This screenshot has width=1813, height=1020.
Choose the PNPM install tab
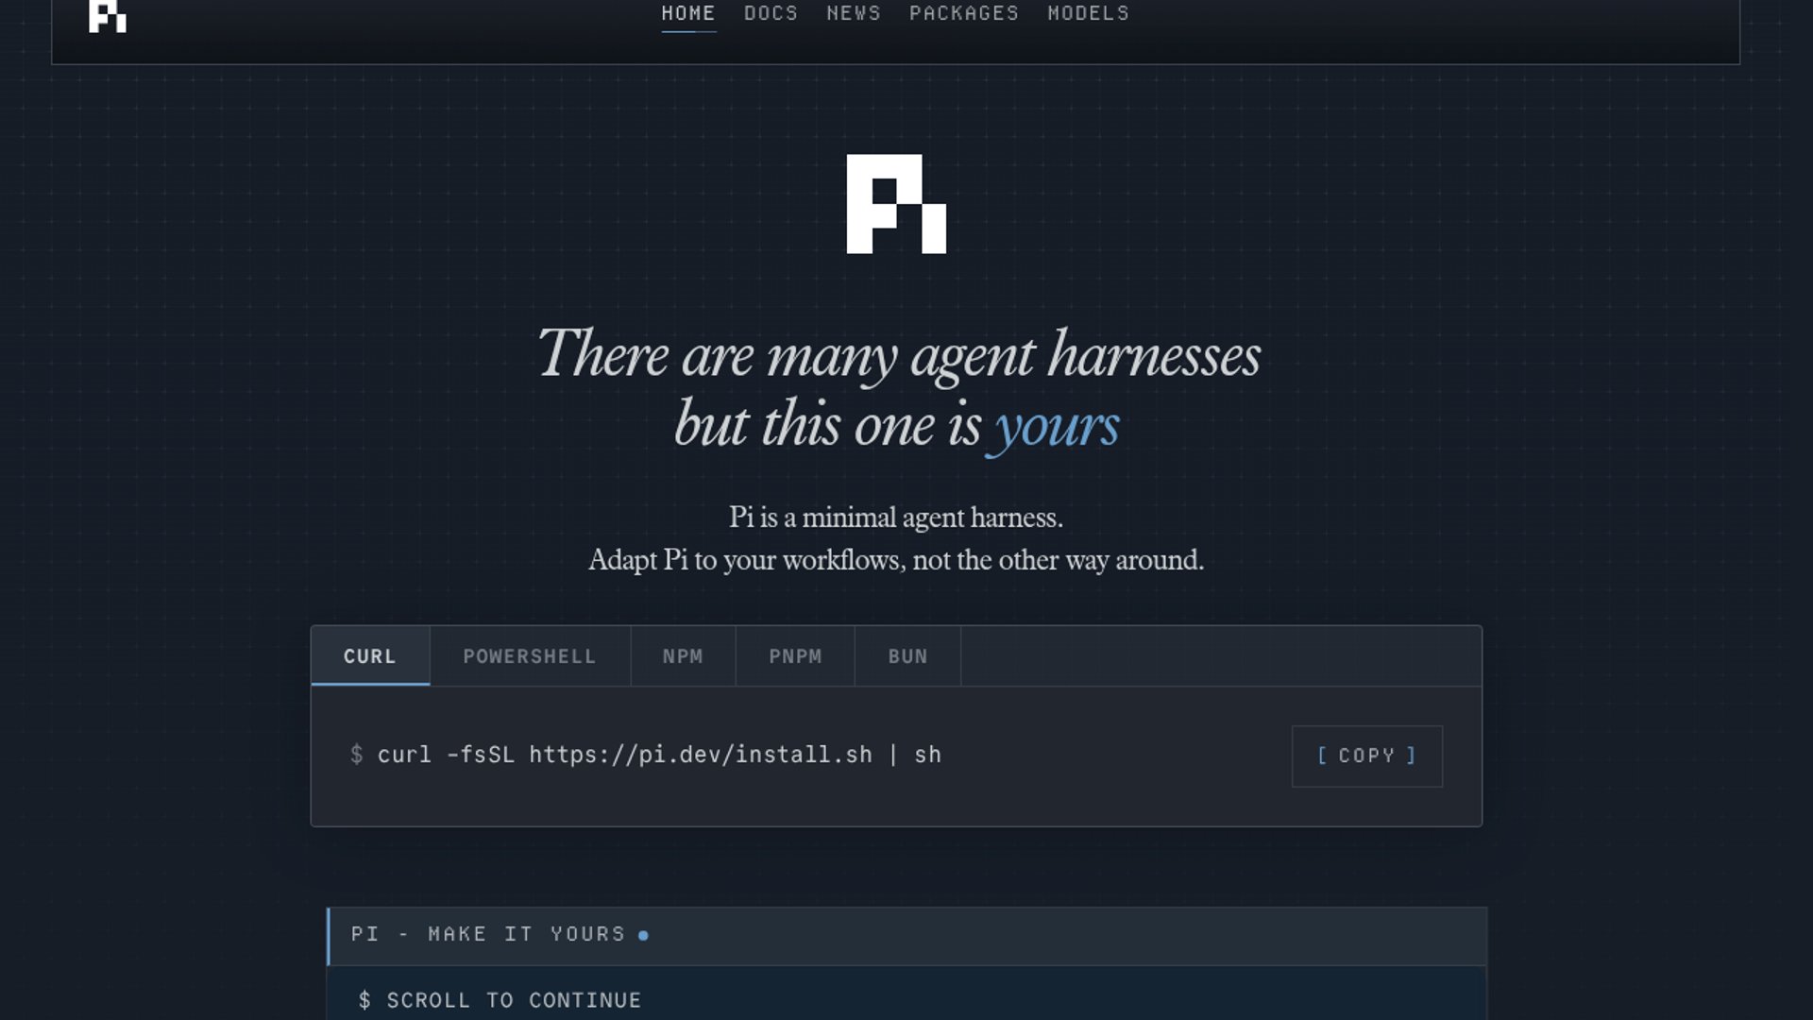click(795, 656)
